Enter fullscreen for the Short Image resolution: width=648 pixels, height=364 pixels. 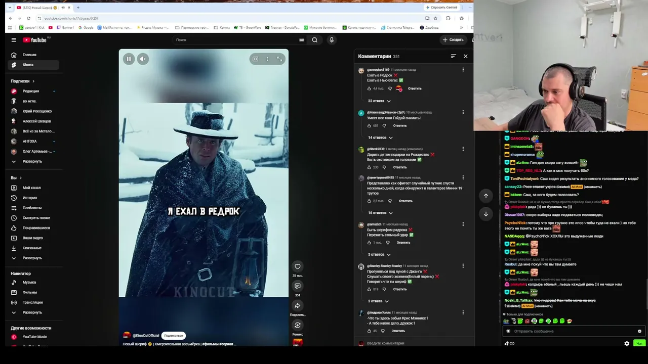click(x=279, y=59)
